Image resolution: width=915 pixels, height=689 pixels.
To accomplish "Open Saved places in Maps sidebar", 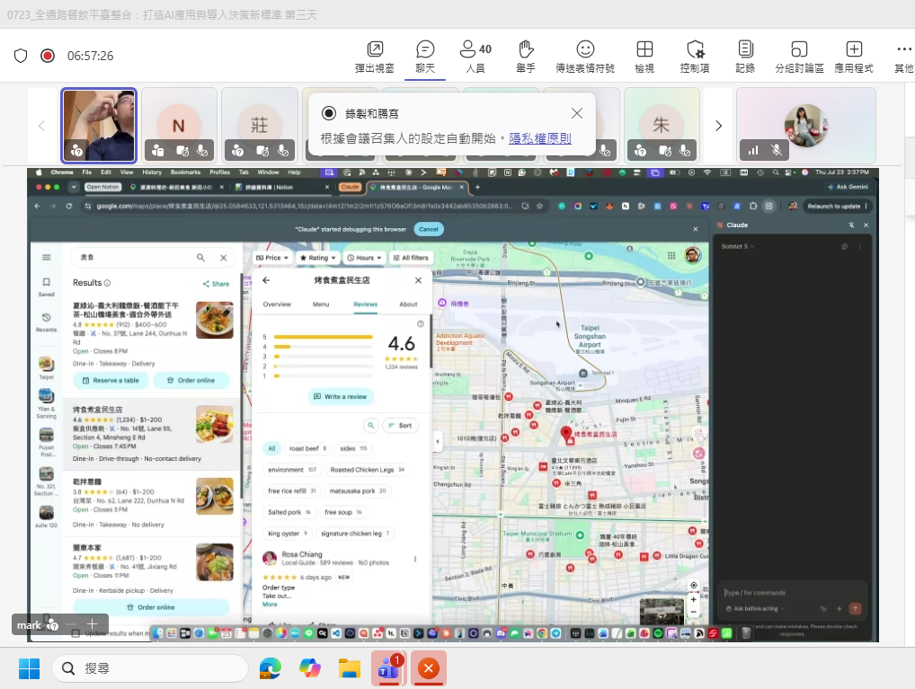I will (46, 287).
